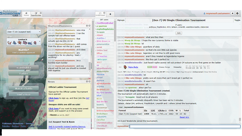Open the Format dropdown for Gen 7 UU
The width and height of the screenshot is (242, 136).
tap(24, 31)
